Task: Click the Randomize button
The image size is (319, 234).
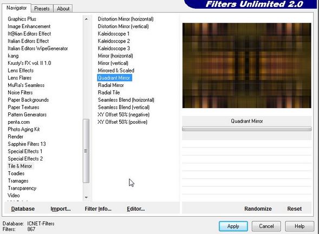Action: click(258, 209)
